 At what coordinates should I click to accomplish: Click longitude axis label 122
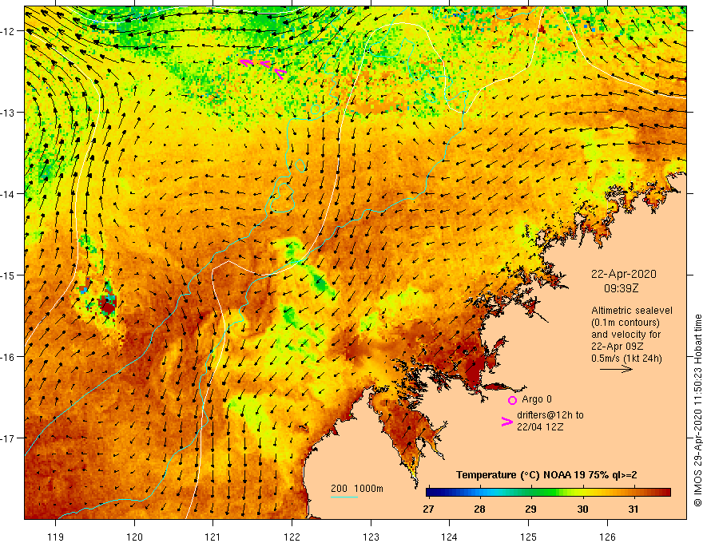point(292,537)
